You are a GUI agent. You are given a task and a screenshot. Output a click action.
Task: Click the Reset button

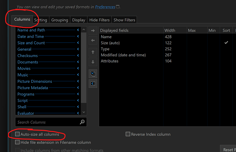[x=228, y=149]
